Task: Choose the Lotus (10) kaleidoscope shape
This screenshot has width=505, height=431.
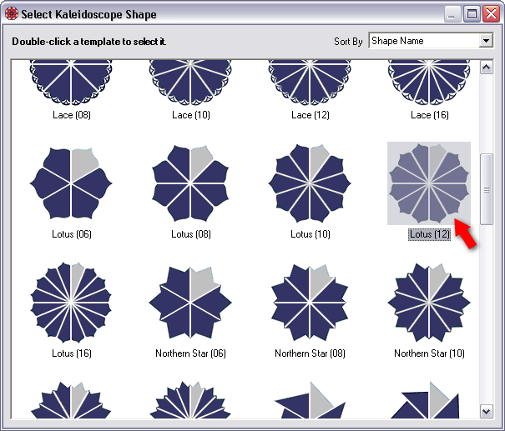Action: click(x=310, y=183)
